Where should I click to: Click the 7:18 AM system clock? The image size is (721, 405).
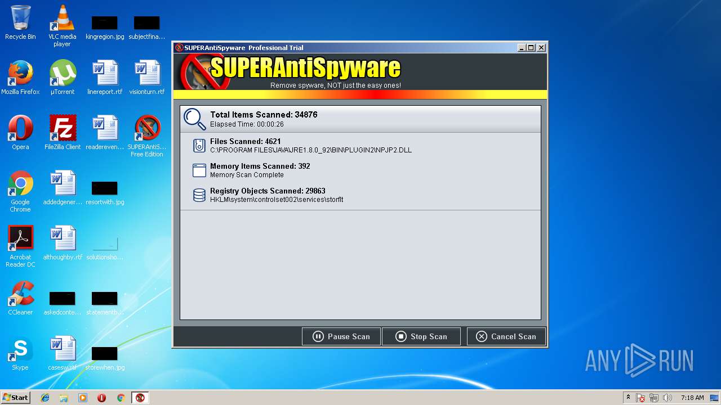point(692,398)
